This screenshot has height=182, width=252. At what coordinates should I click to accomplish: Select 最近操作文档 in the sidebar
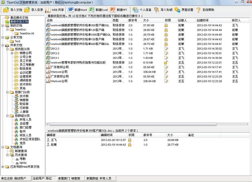coord(19,18)
